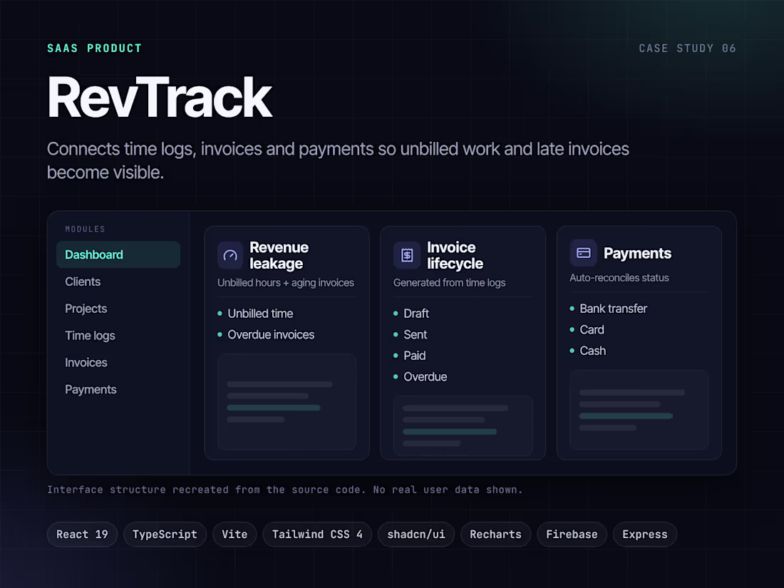Click the shadcn/ui tag
Screen dimensions: 784x588
(416, 535)
